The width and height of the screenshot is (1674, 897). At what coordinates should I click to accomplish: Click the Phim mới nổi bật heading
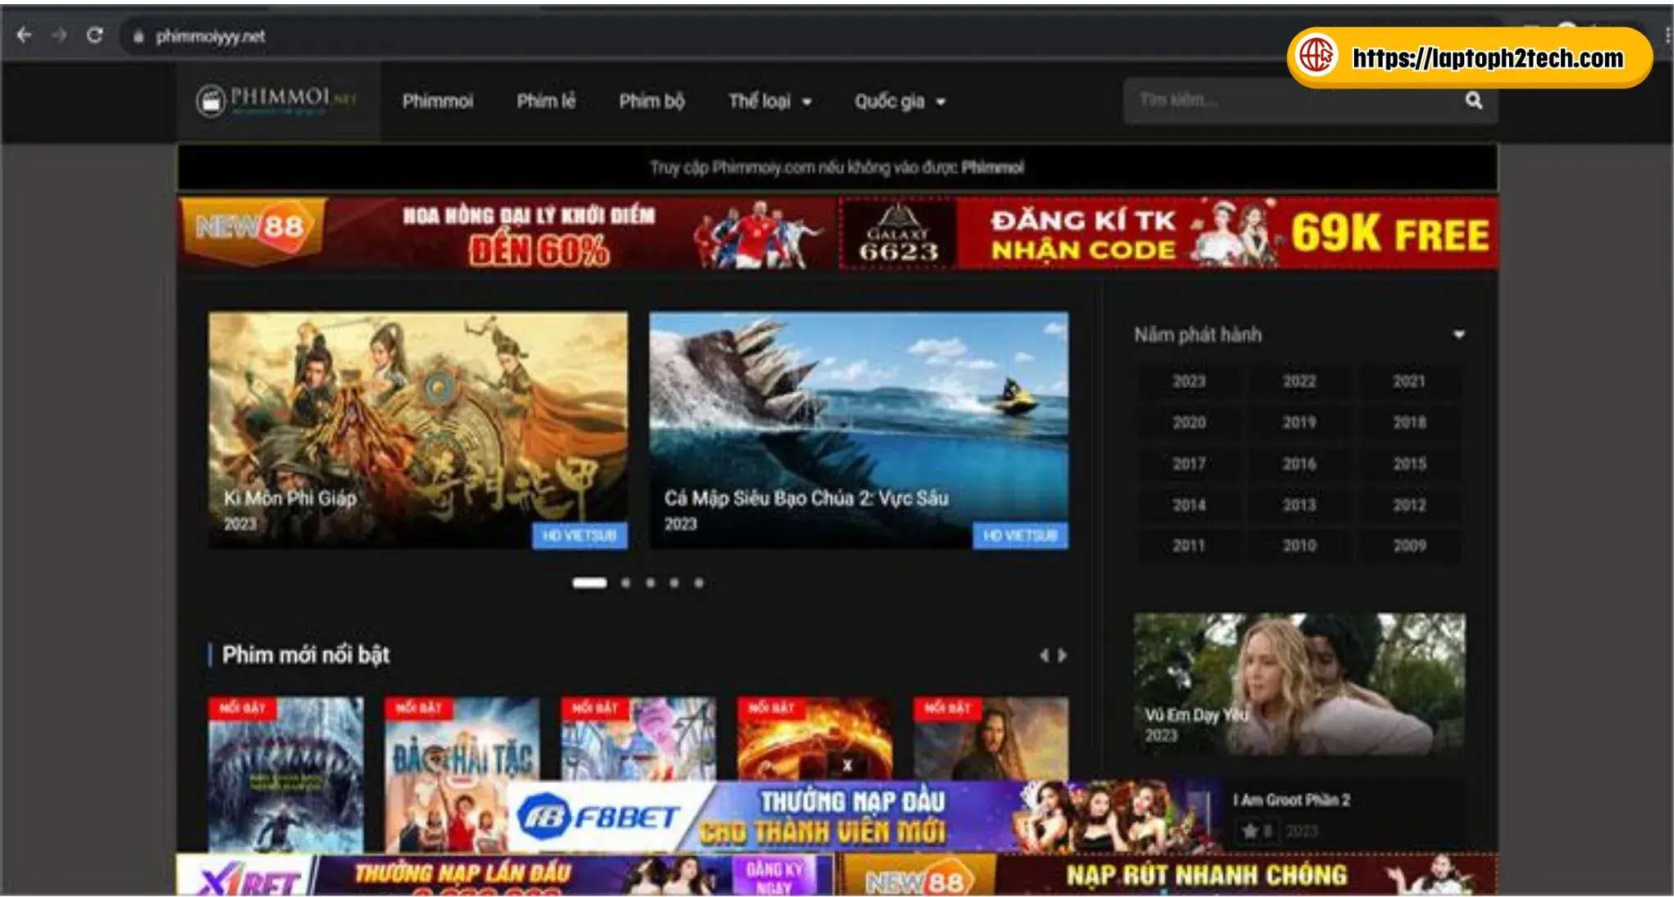coord(306,655)
